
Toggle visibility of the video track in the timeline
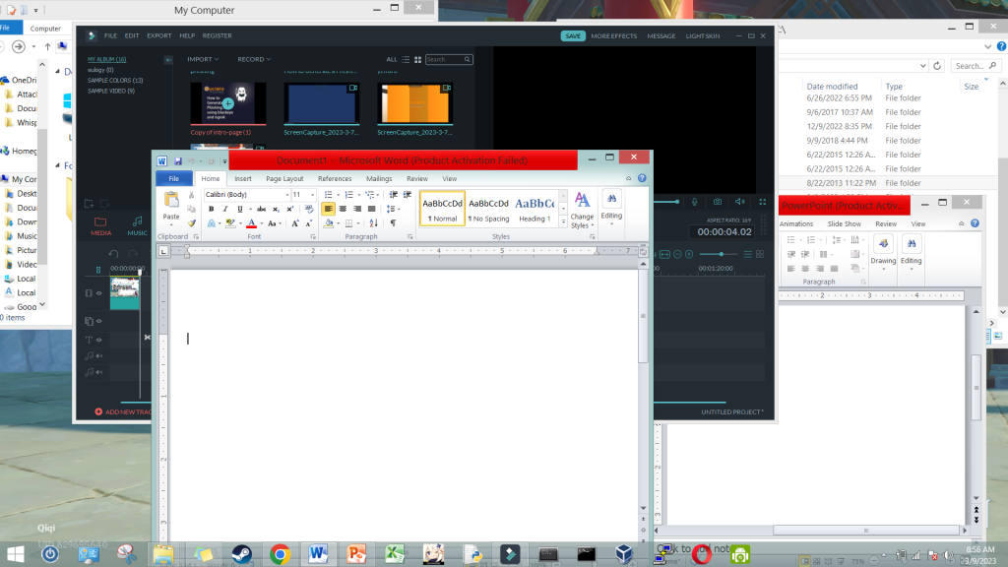(99, 293)
